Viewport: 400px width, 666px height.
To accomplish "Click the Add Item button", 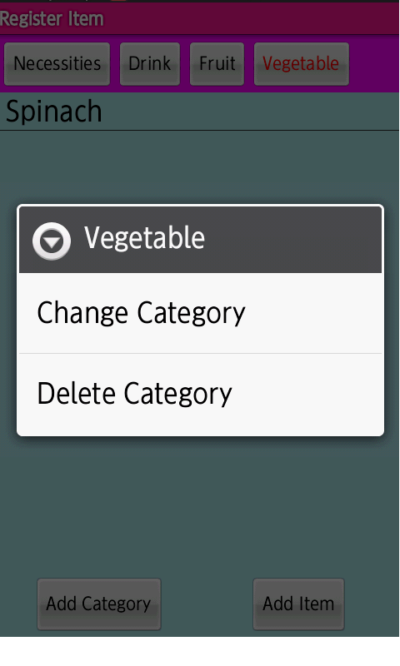I will pyautogui.click(x=298, y=604).
